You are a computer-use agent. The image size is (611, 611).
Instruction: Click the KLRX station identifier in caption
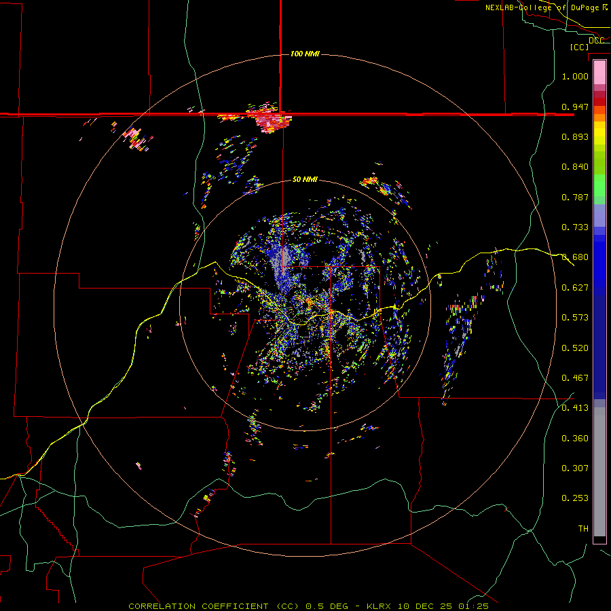(380, 606)
